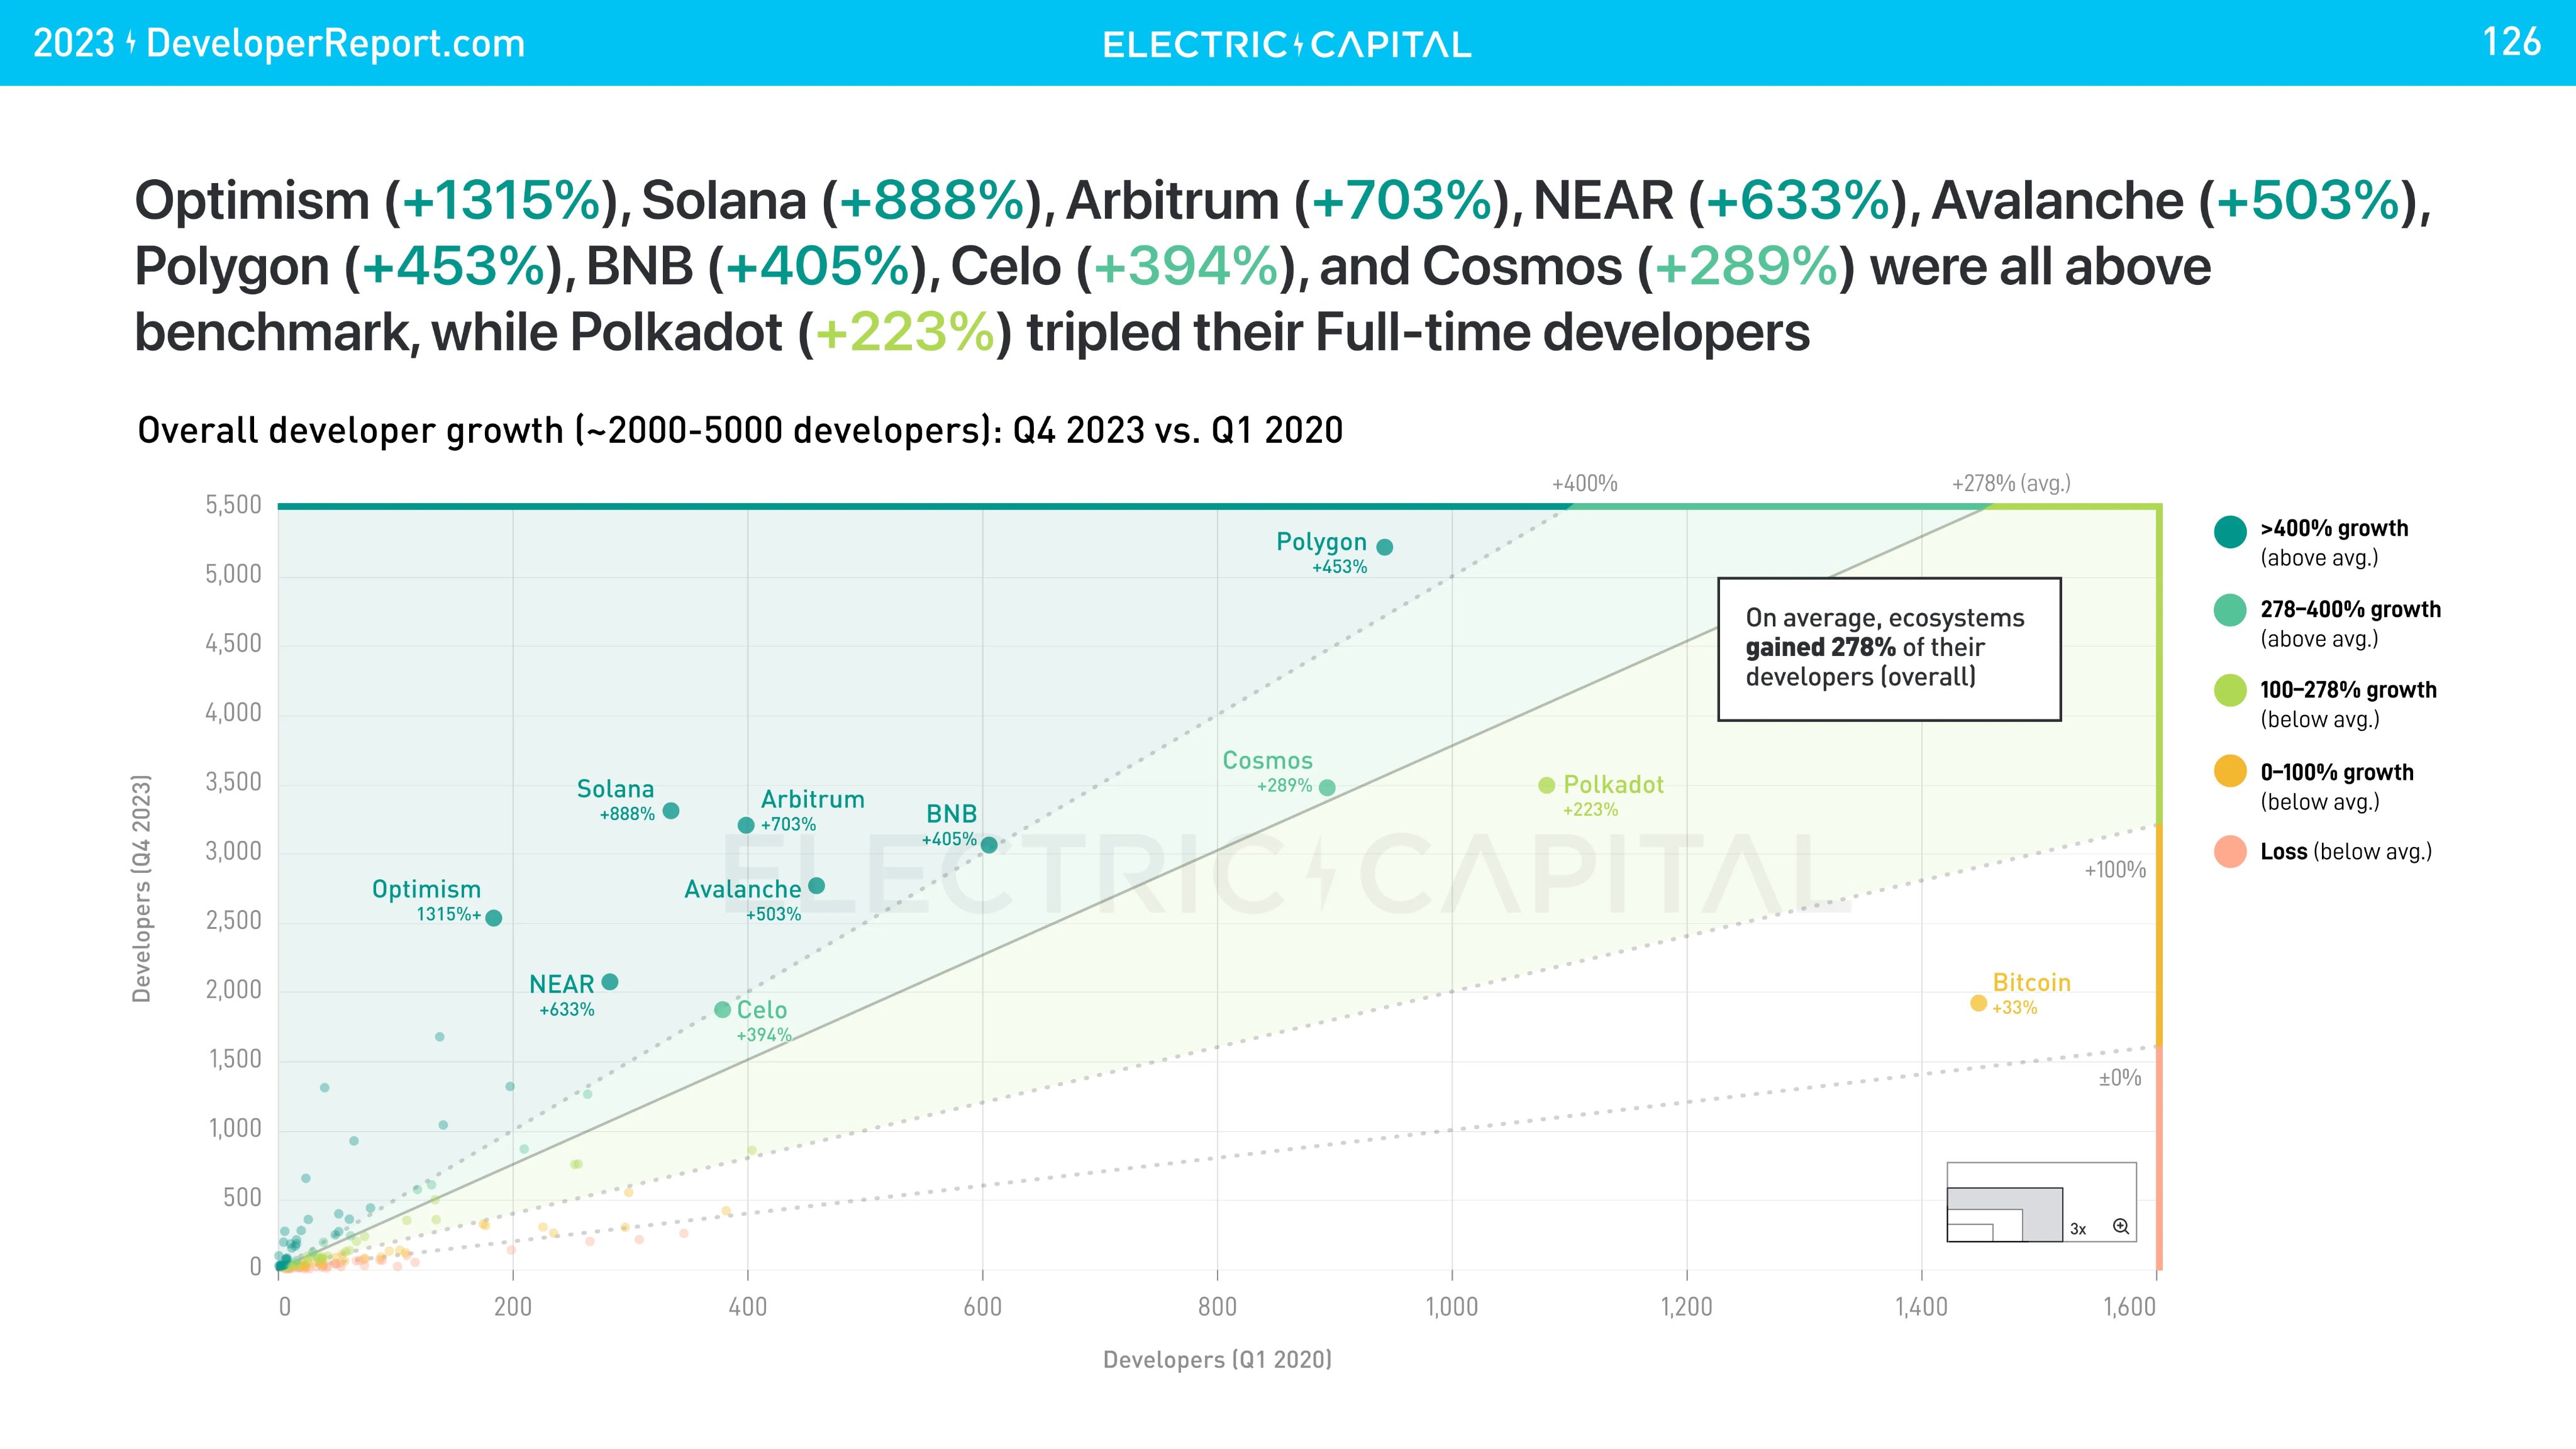Select the Arbitrum data point

[x=745, y=825]
